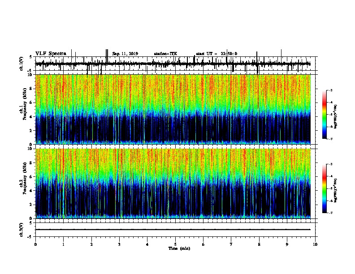Click the "5" tick on ch.1(V) axis
The image size is (355, 274).
point(30,57)
